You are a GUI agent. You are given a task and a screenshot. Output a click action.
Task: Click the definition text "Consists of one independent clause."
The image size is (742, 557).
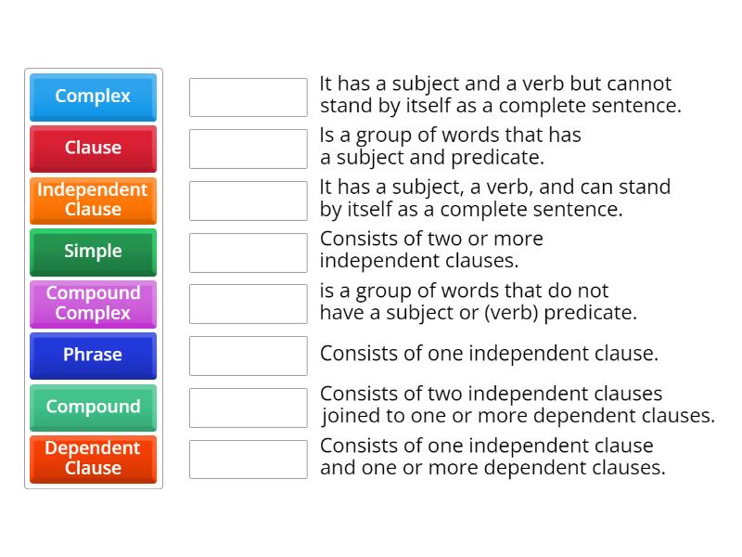489,354
